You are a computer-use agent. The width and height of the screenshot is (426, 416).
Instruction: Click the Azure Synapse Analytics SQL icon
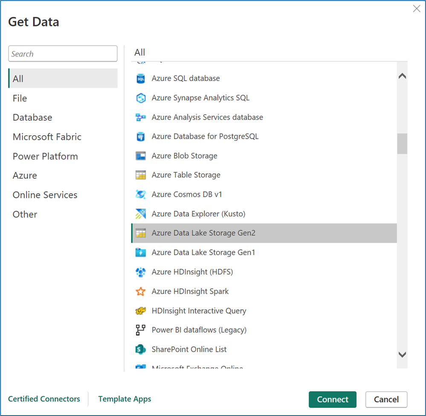140,98
